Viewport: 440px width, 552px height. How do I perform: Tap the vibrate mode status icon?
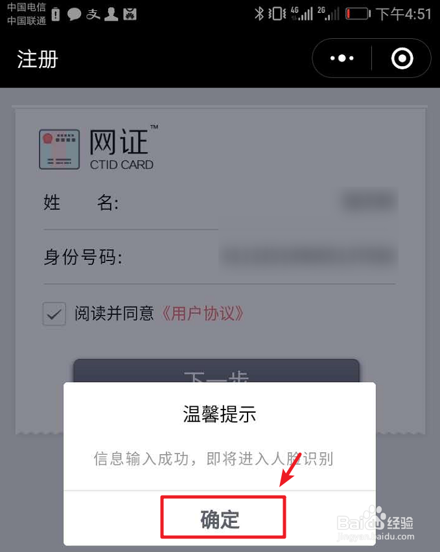point(277,14)
